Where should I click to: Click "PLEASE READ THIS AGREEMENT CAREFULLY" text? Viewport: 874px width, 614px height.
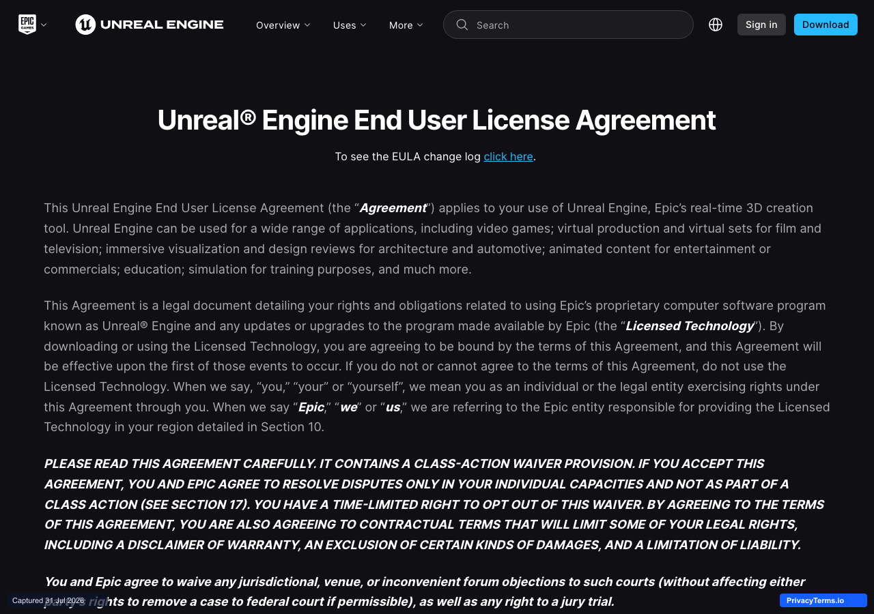tap(180, 463)
